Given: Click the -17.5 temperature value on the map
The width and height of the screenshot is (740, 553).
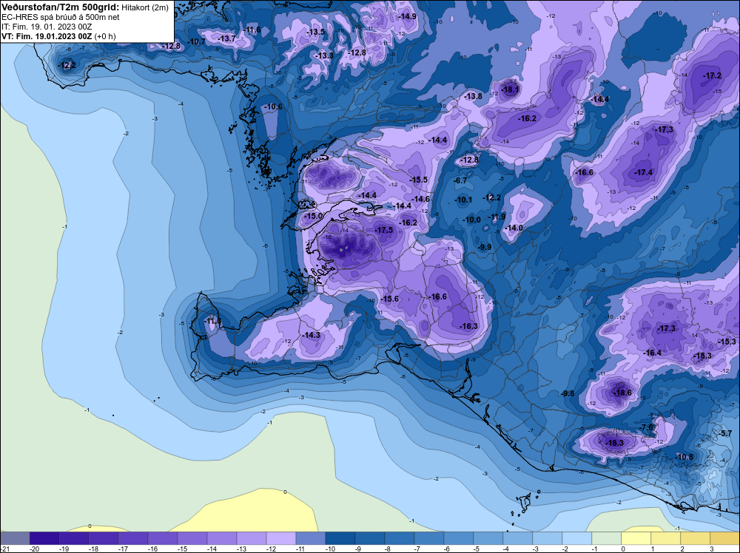Looking at the screenshot, I should pyautogui.click(x=383, y=230).
